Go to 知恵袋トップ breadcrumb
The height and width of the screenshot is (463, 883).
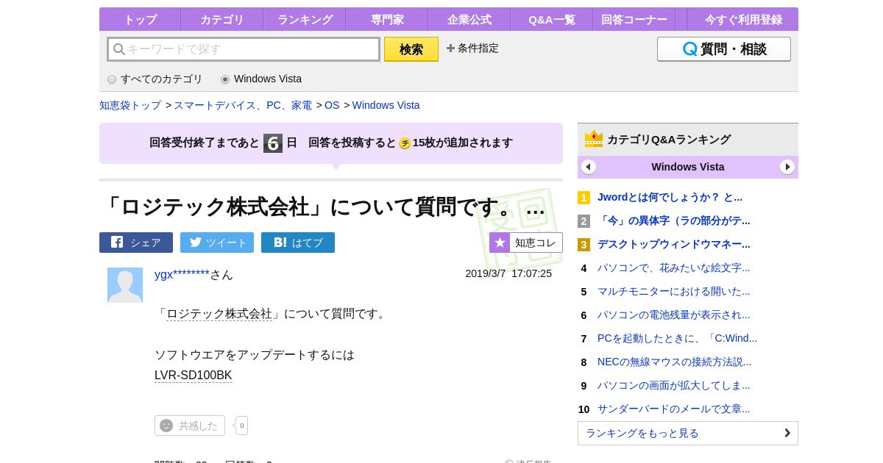[x=130, y=105]
